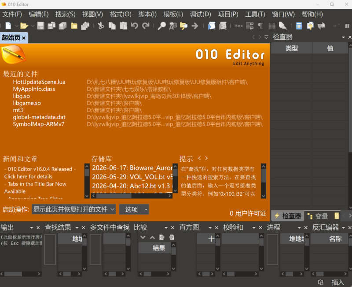The image size is (352, 287).
Task: Open the 工具(T) menu
Action: click(x=255, y=15)
